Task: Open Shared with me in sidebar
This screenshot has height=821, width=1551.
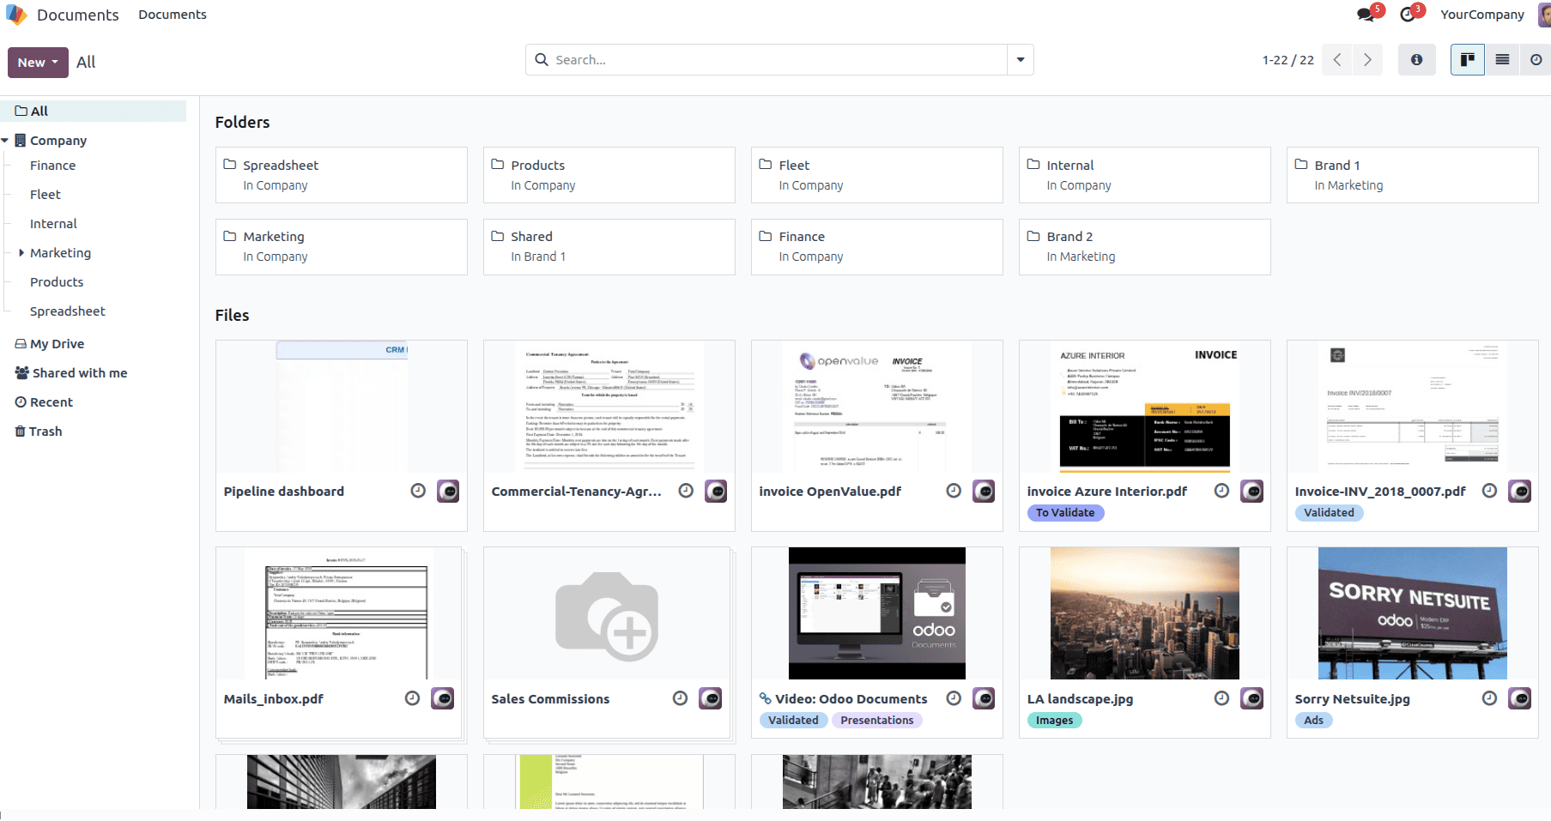Action: (71, 373)
